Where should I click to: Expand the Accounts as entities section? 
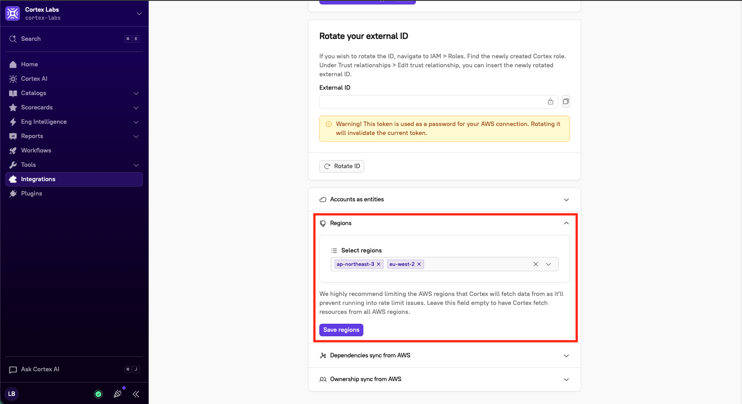[x=445, y=200]
